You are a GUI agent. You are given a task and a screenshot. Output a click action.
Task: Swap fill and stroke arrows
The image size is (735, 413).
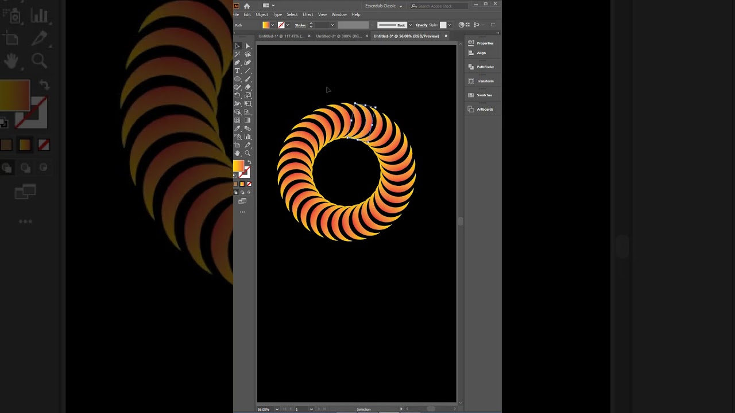coord(249,163)
